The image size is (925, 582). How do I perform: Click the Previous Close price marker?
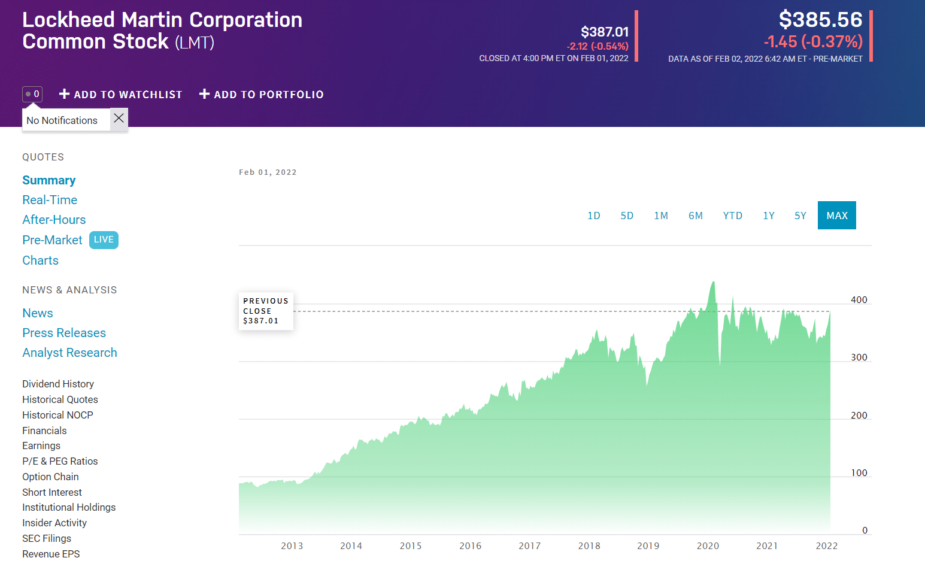point(265,311)
